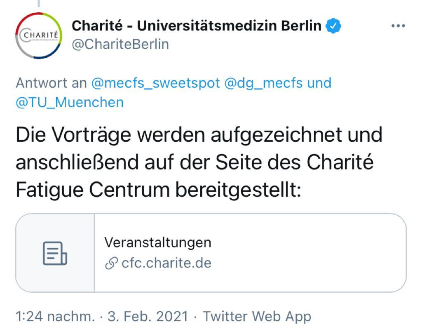Image resolution: width=422 pixels, height=336 pixels.
Task: Open the @mecfs_sweetspot mention
Action: (155, 83)
